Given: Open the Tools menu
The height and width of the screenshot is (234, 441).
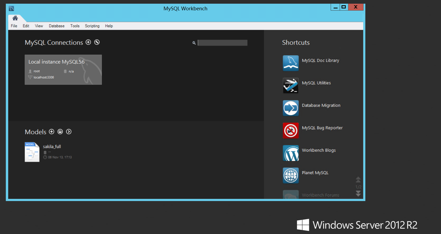Looking at the screenshot, I should pos(75,26).
